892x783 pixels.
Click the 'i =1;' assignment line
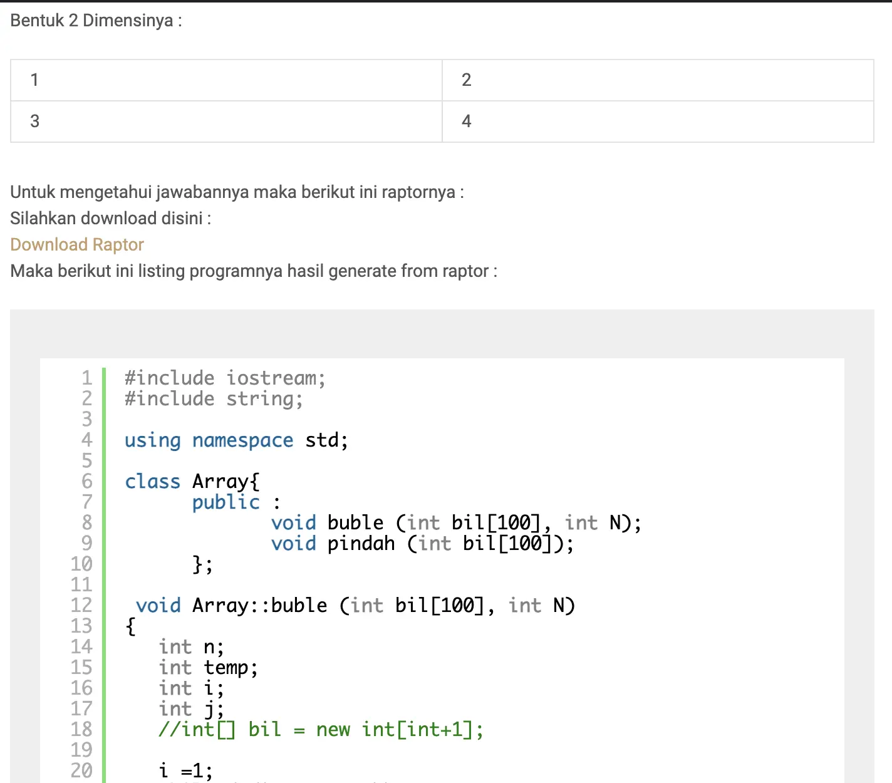click(x=185, y=770)
